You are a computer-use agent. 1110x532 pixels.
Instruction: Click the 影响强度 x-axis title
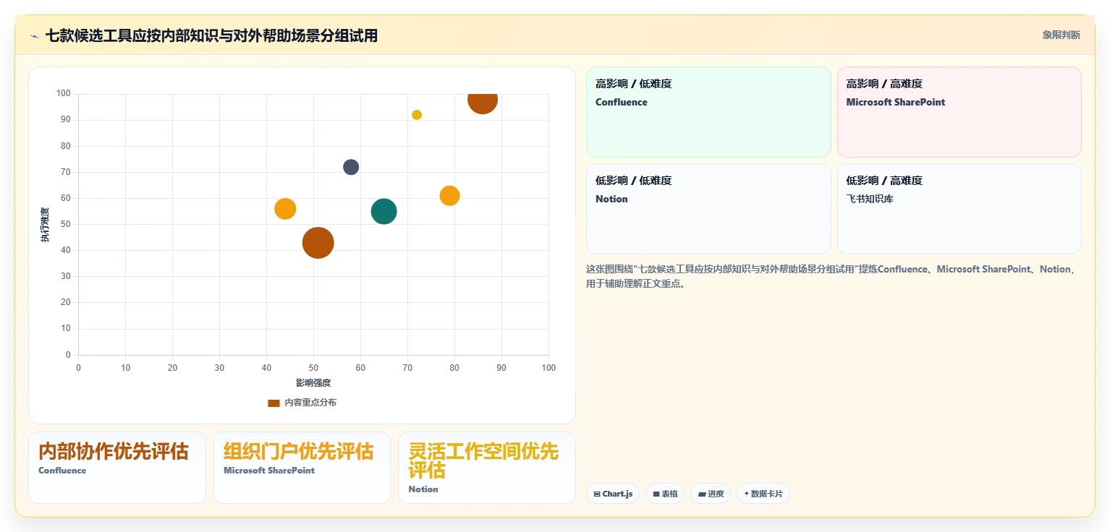click(313, 382)
